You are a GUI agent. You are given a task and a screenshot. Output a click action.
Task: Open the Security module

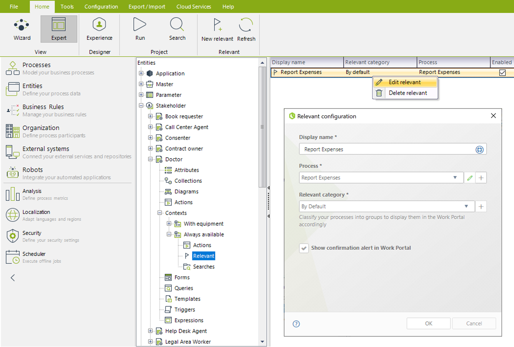[42, 236]
